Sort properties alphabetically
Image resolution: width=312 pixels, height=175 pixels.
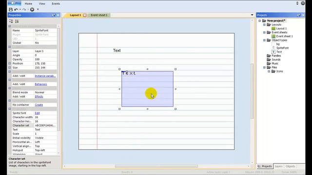click(x=17, y=21)
